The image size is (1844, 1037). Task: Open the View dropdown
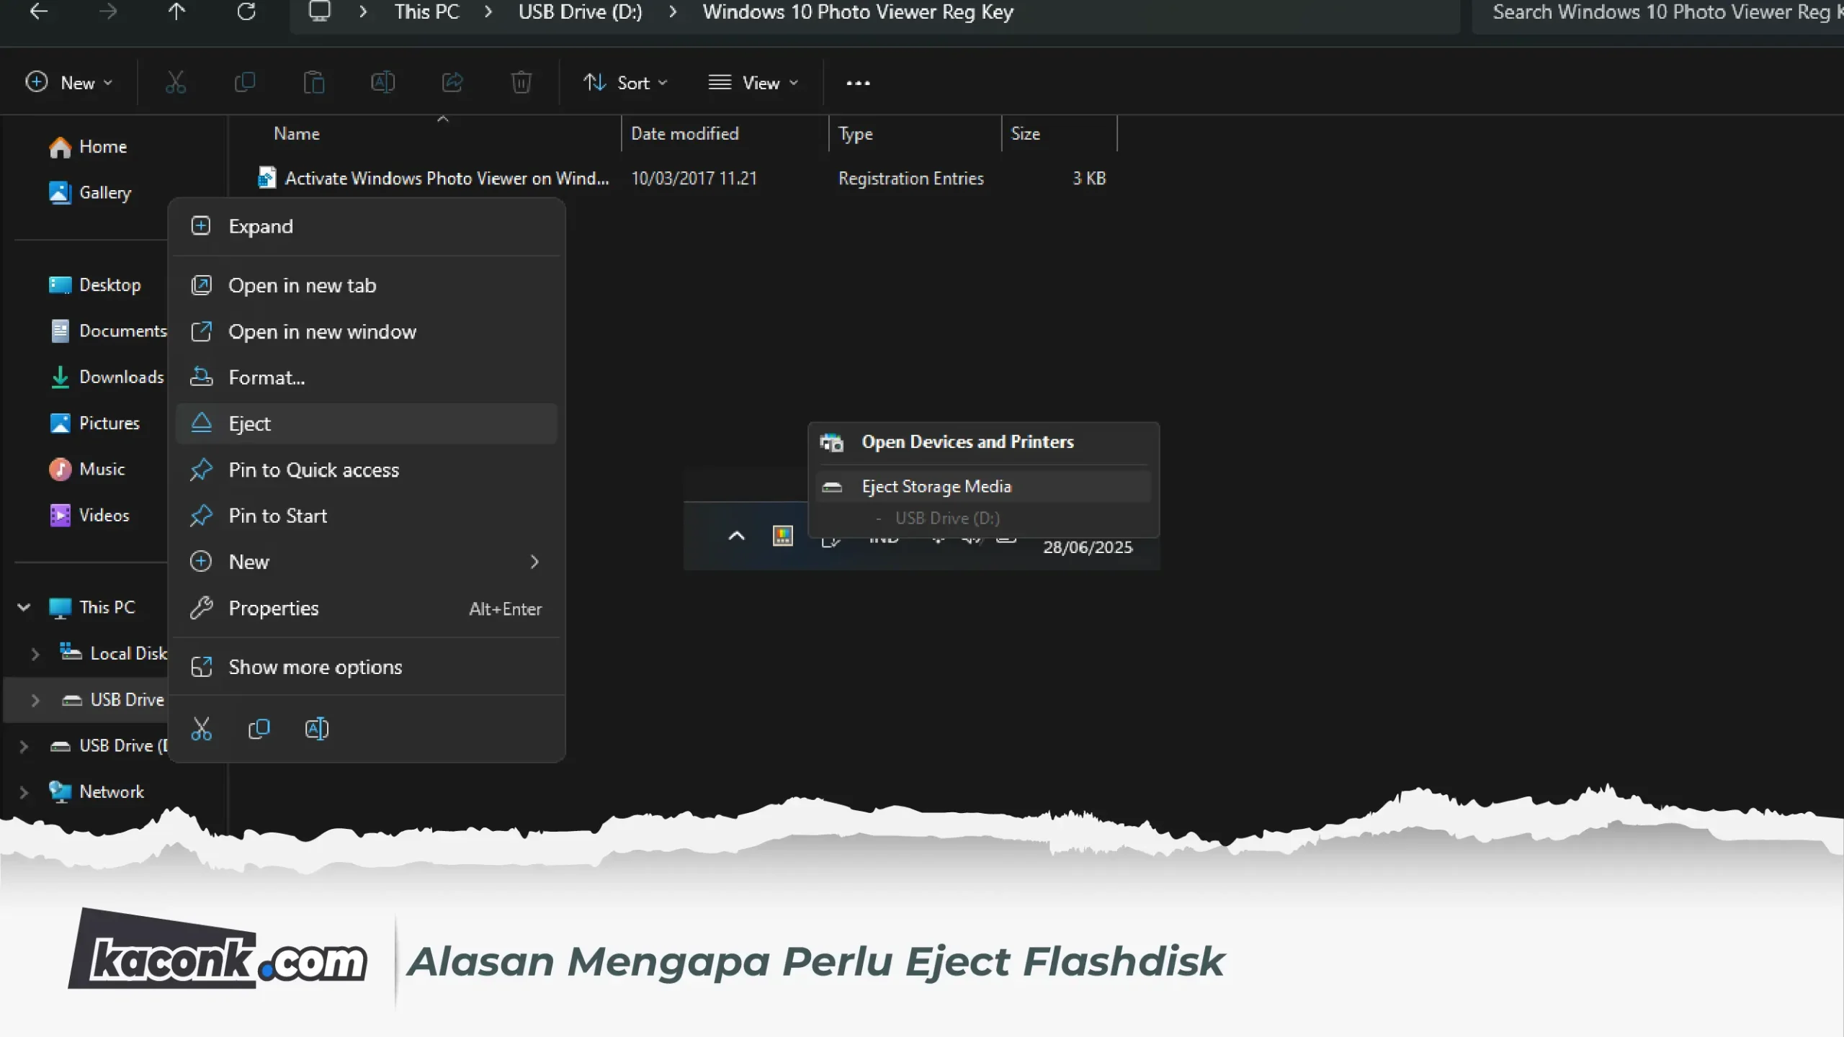click(x=753, y=83)
